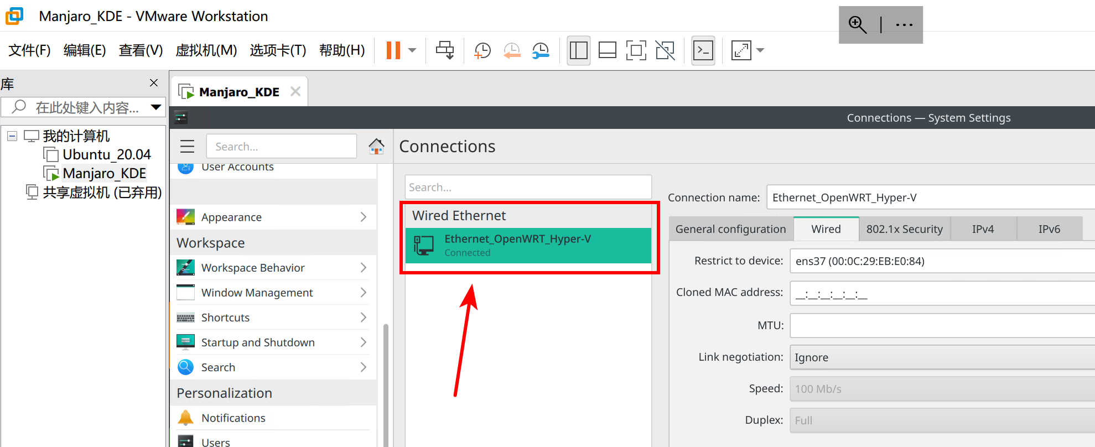Click the MTU input field
The width and height of the screenshot is (1095, 447).
coord(942,325)
